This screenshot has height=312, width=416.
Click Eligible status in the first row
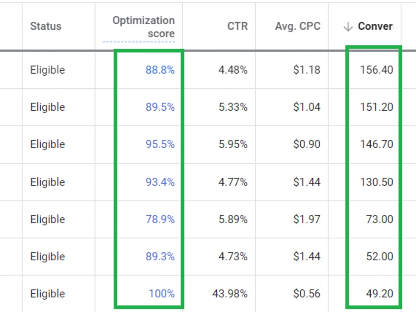pos(47,70)
